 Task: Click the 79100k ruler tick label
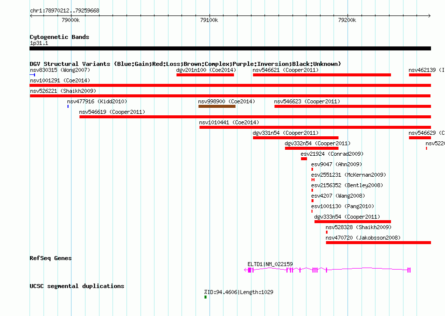[209, 20]
